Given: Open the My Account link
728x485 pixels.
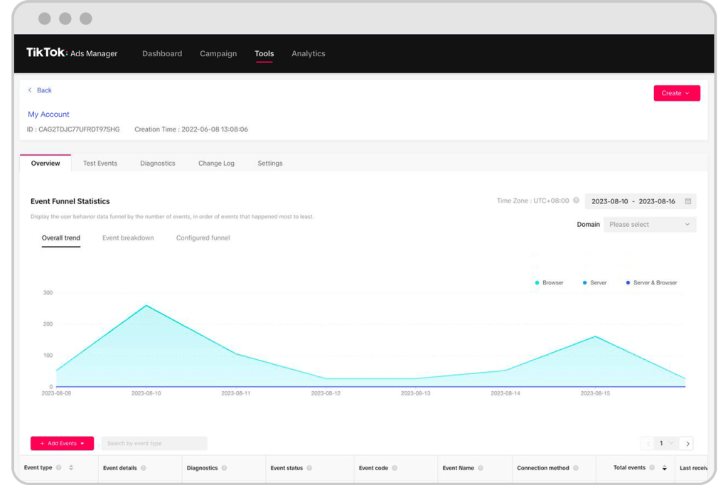Looking at the screenshot, I should point(48,114).
